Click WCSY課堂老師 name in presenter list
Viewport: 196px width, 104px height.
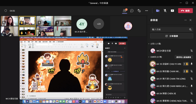pos(163,51)
